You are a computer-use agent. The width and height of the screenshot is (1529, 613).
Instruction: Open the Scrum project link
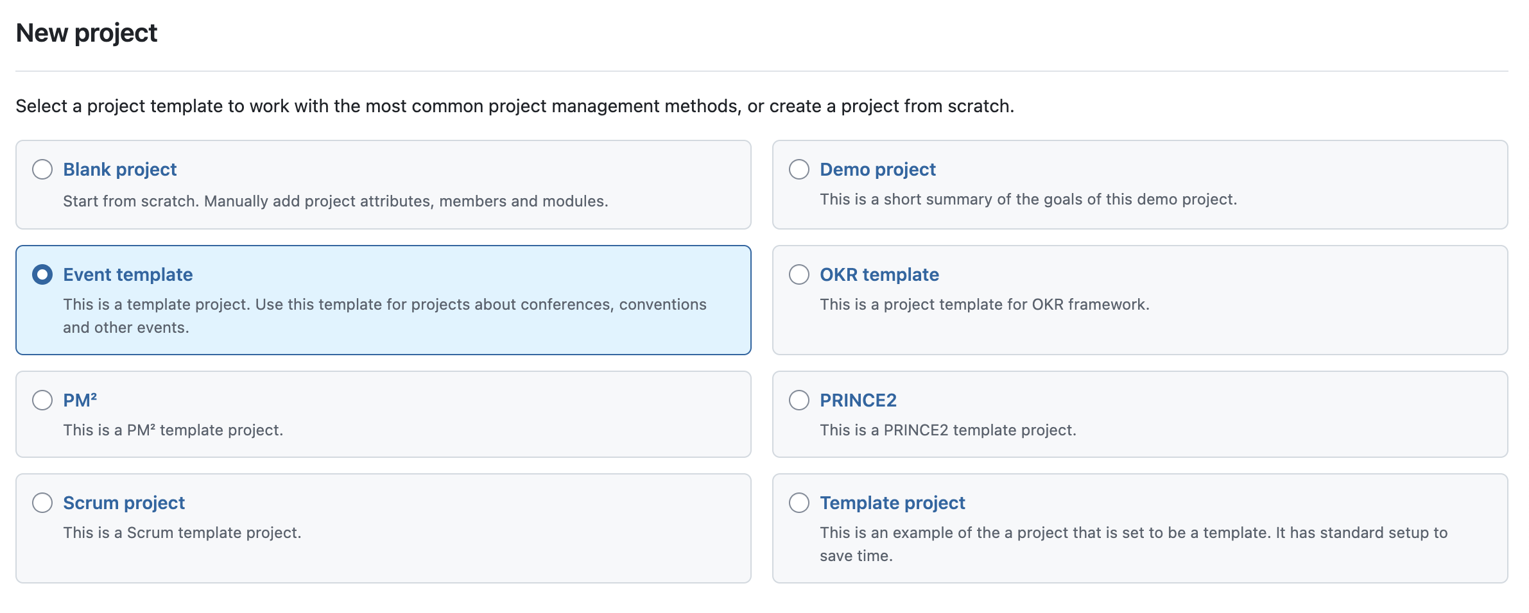(124, 503)
